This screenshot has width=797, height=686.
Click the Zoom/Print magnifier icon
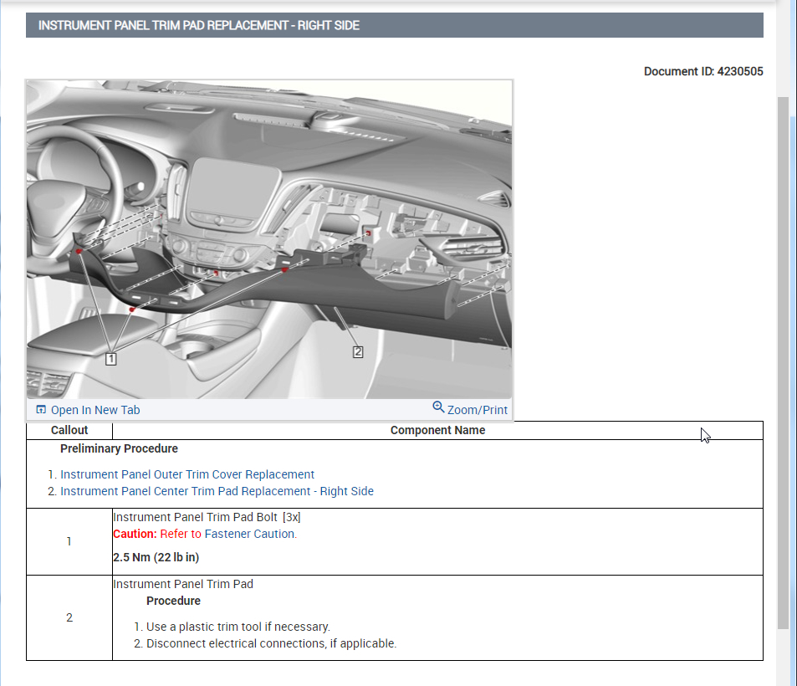tap(438, 407)
